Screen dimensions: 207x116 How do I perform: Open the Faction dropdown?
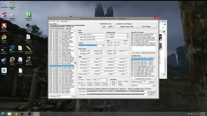pyautogui.click(x=103, y=45)
